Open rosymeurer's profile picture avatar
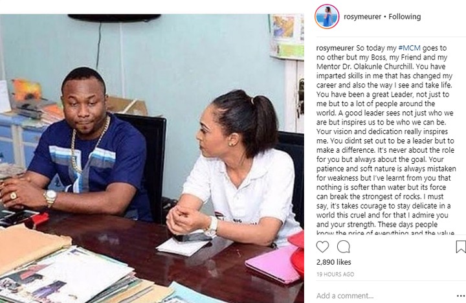This screenshot has height=303, width=466. point(327,17)
